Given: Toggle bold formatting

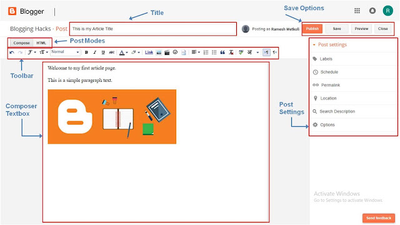Looking at the screenshot, I should coord(86,52).
